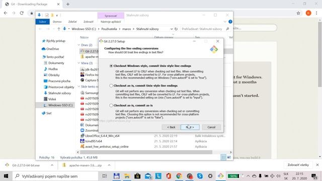Open address bar history dropdown in Explorer
This screenshot has width=322, height=181.
[x=172, y=29]
